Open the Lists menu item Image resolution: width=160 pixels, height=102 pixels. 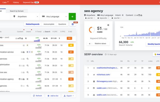click(x=5, y=2)
